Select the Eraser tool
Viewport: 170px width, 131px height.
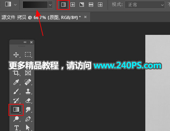pos(28,101)
